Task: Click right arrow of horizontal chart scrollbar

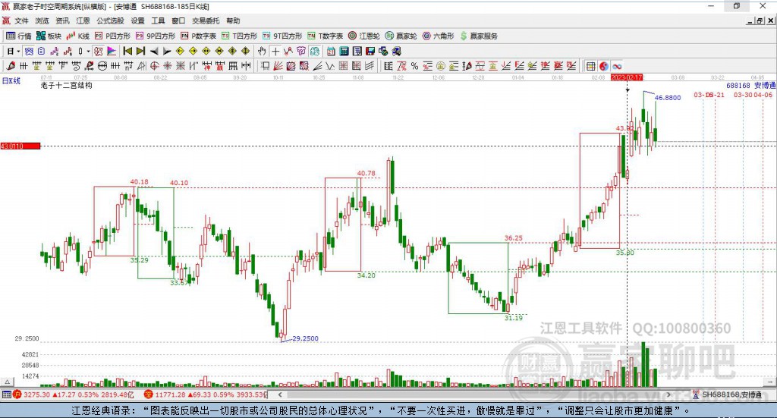Action: (x=669, y=394)
